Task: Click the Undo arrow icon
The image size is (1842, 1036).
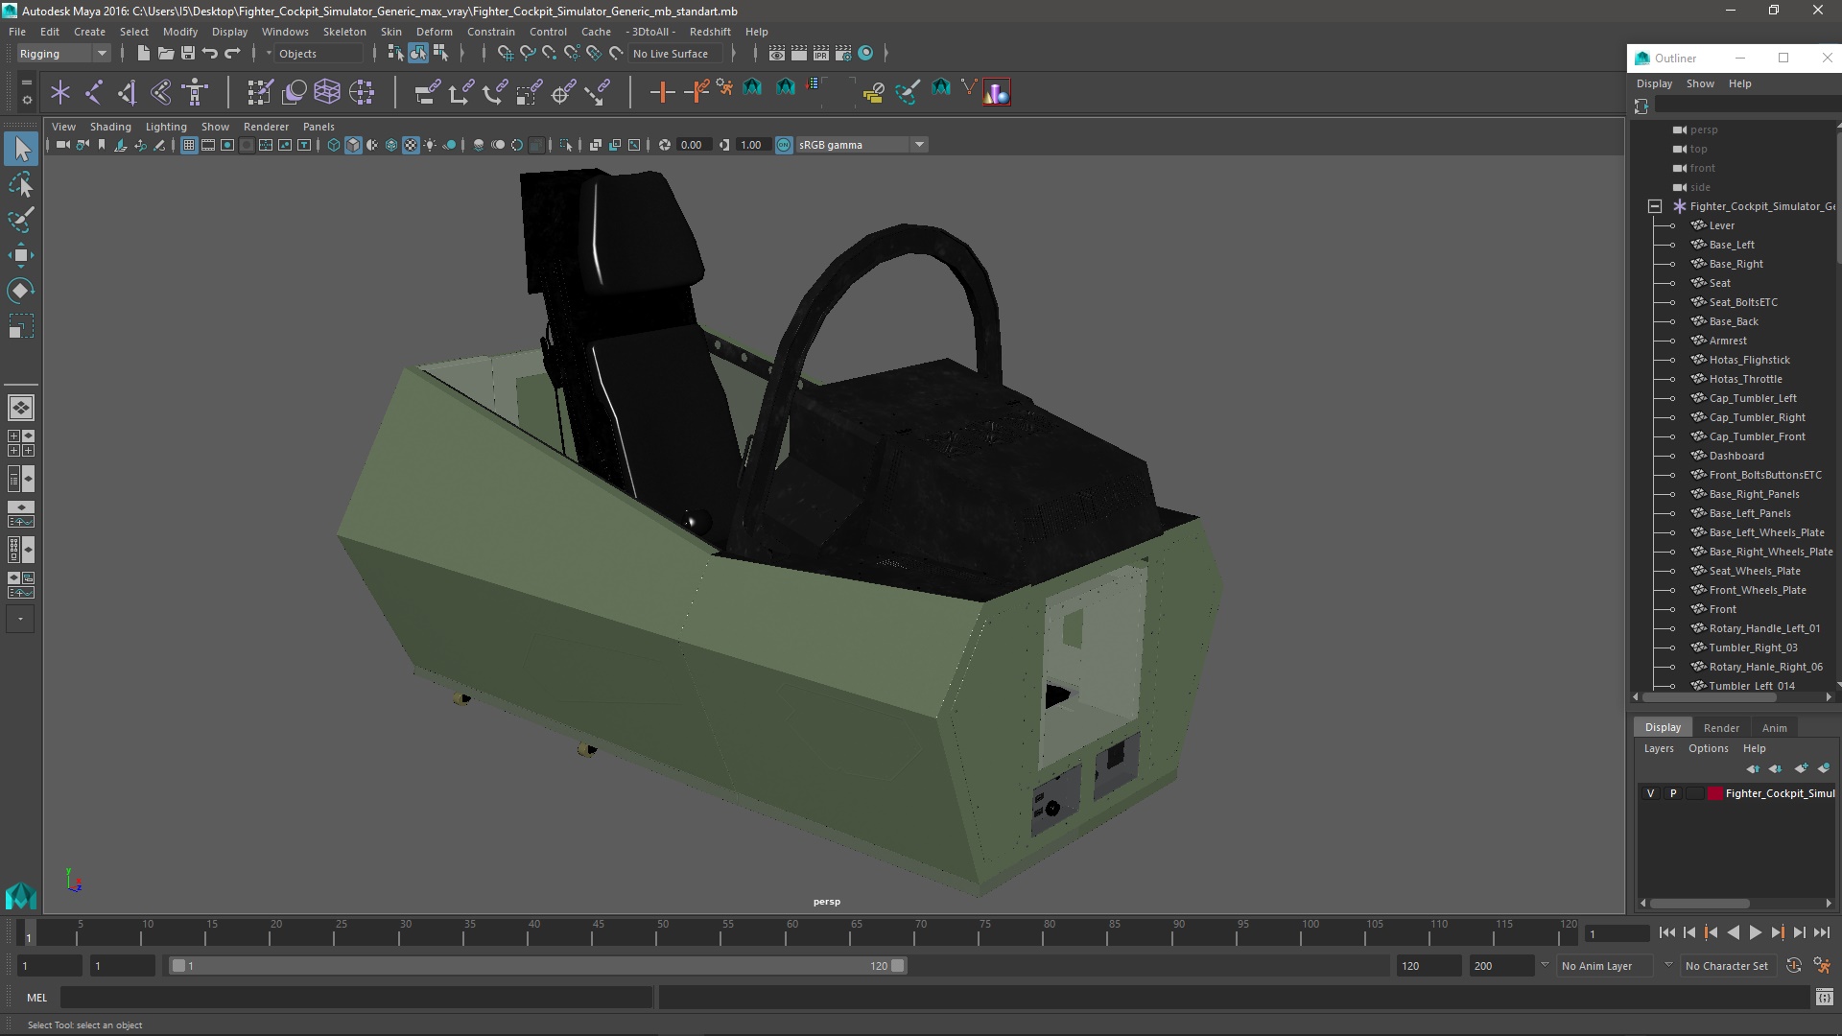Action: [x=210, y=54]
